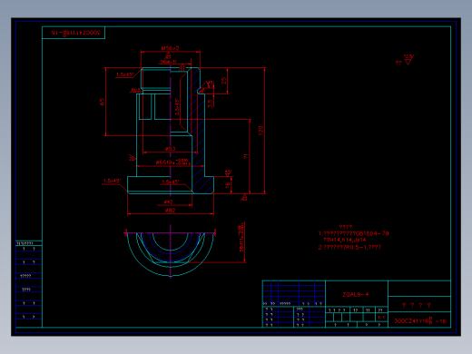The image size is (472, 354).
Task: Select the ø42 hole diameter dimension
Action: pyautogui.click(x=168, y=202)
